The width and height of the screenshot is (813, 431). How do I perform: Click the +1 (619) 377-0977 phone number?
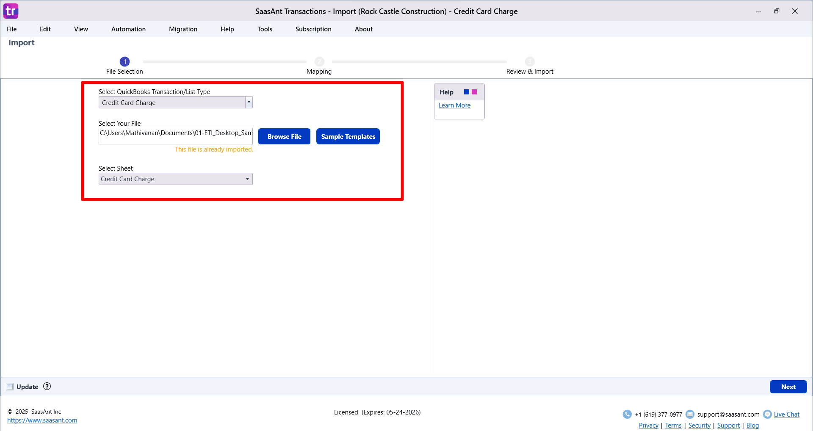[658, 414]
